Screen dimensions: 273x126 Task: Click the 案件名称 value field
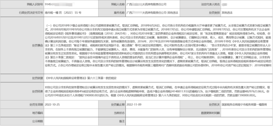tap(153, 13)
